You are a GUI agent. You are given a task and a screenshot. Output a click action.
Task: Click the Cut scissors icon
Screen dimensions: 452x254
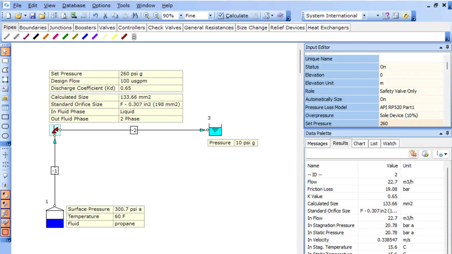tap(105, 16)
